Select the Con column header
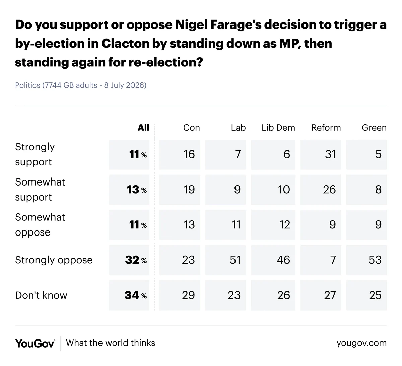Viewport: 402px width, 366px height. point(191,128)
